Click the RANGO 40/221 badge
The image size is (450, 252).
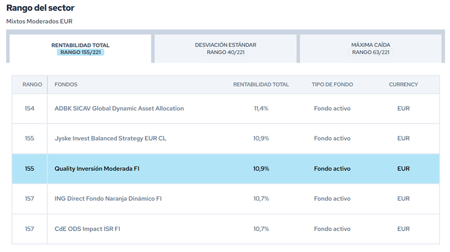[226, 52]
